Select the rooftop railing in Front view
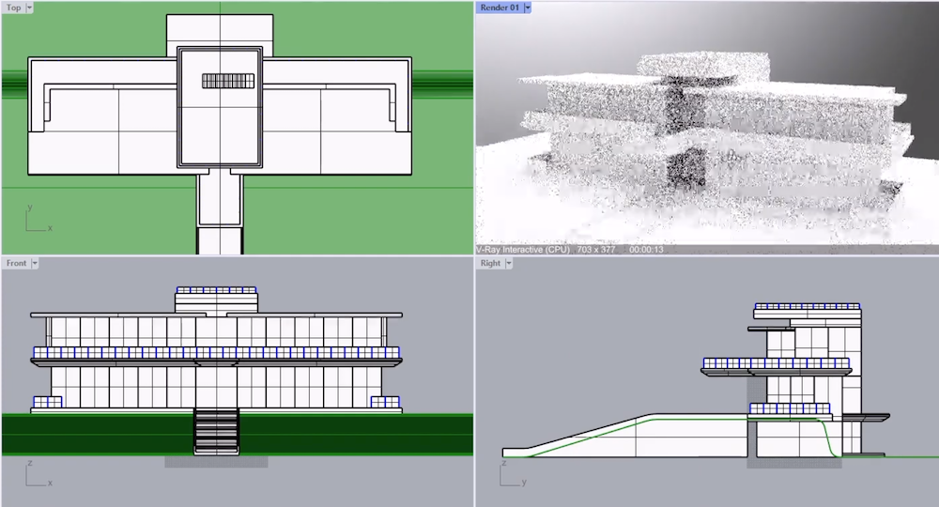This screenshot has width=939, height=507. coord(216,290)
